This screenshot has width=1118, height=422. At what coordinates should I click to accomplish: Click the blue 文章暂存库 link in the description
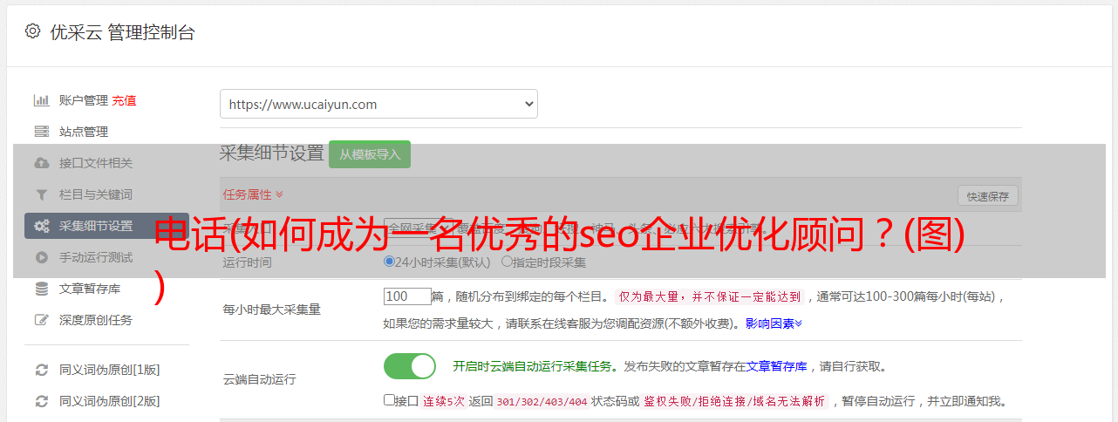pyautogui.click(x=777, y=366)
